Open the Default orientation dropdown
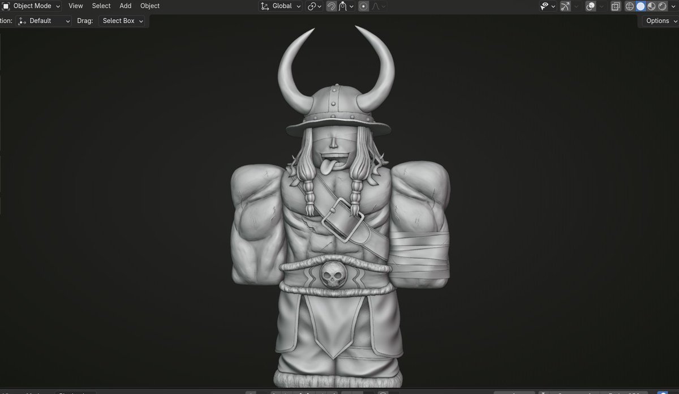This screenshot has width=679, height=394. pyautogui.click(x=44, y=21)
